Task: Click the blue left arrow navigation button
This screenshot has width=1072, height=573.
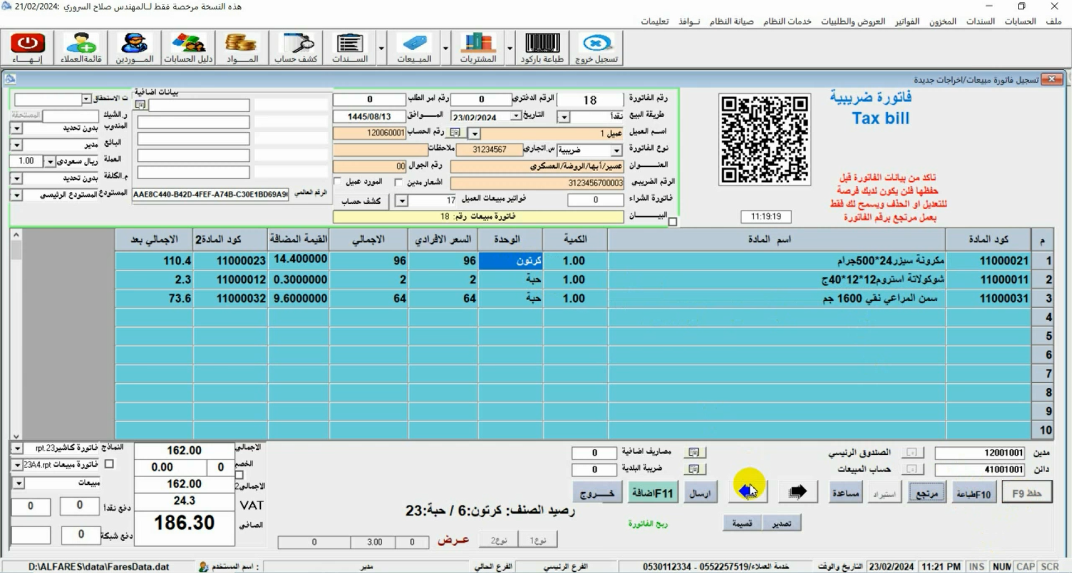Action: point(748,492)
